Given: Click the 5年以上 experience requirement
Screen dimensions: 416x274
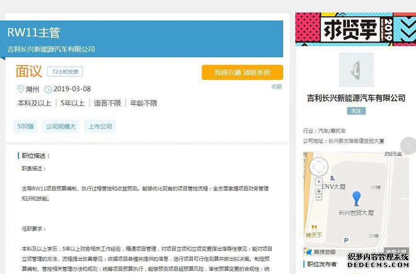Looking at the screenshot, I should [x=72, y=103].
